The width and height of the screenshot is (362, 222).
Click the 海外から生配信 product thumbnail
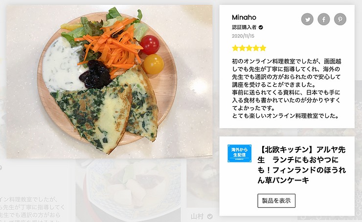239,153
